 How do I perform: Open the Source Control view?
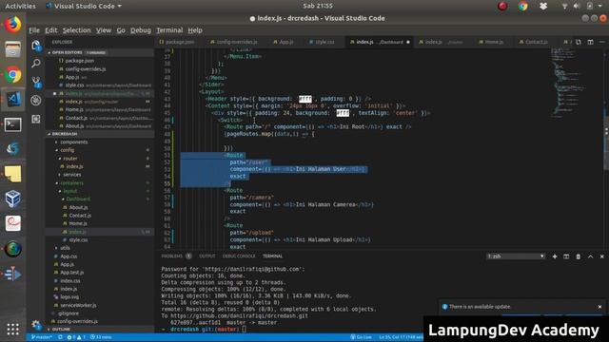[x=36, y=82]
